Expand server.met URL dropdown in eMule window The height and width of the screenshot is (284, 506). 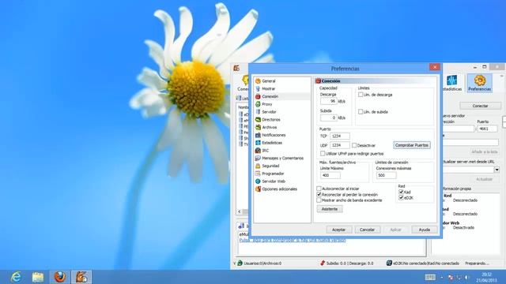(x=497, y=170)
